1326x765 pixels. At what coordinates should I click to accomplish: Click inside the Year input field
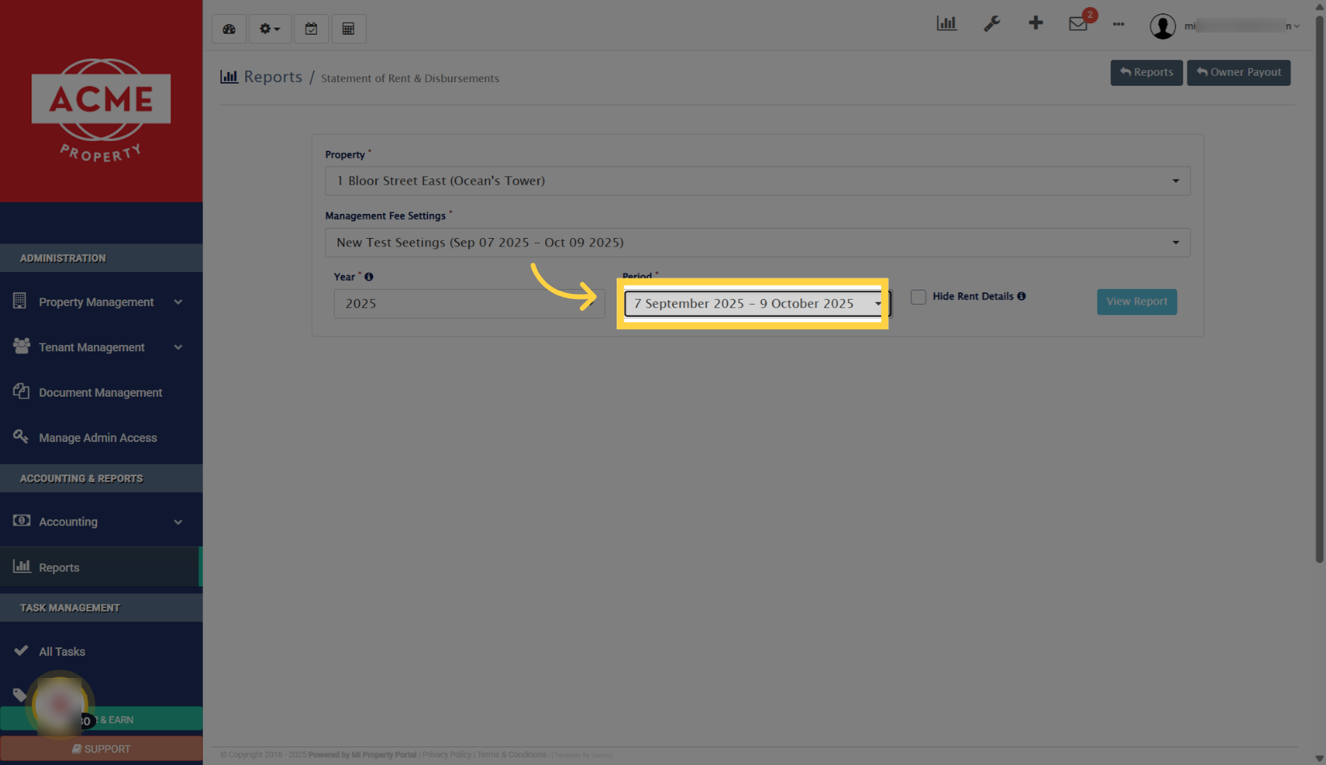coord(469,303)
